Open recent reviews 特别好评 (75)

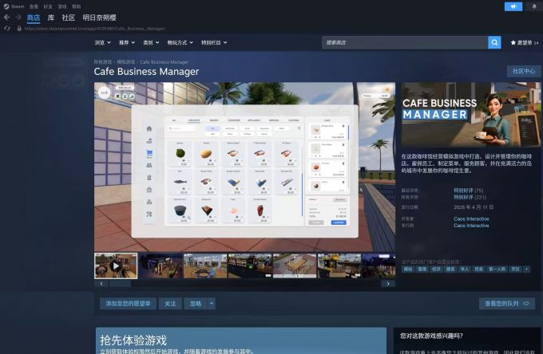point(468,191)
